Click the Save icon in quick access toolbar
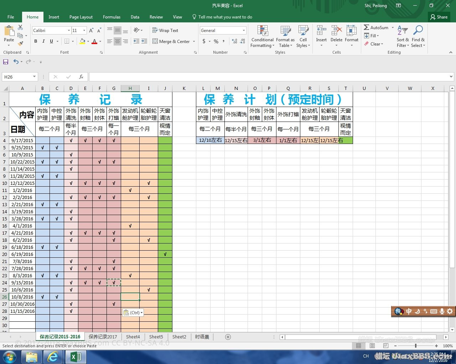Image resolution: width=456 pixels, height=364 pixels. pyautogui.click(x=6, y=62)
